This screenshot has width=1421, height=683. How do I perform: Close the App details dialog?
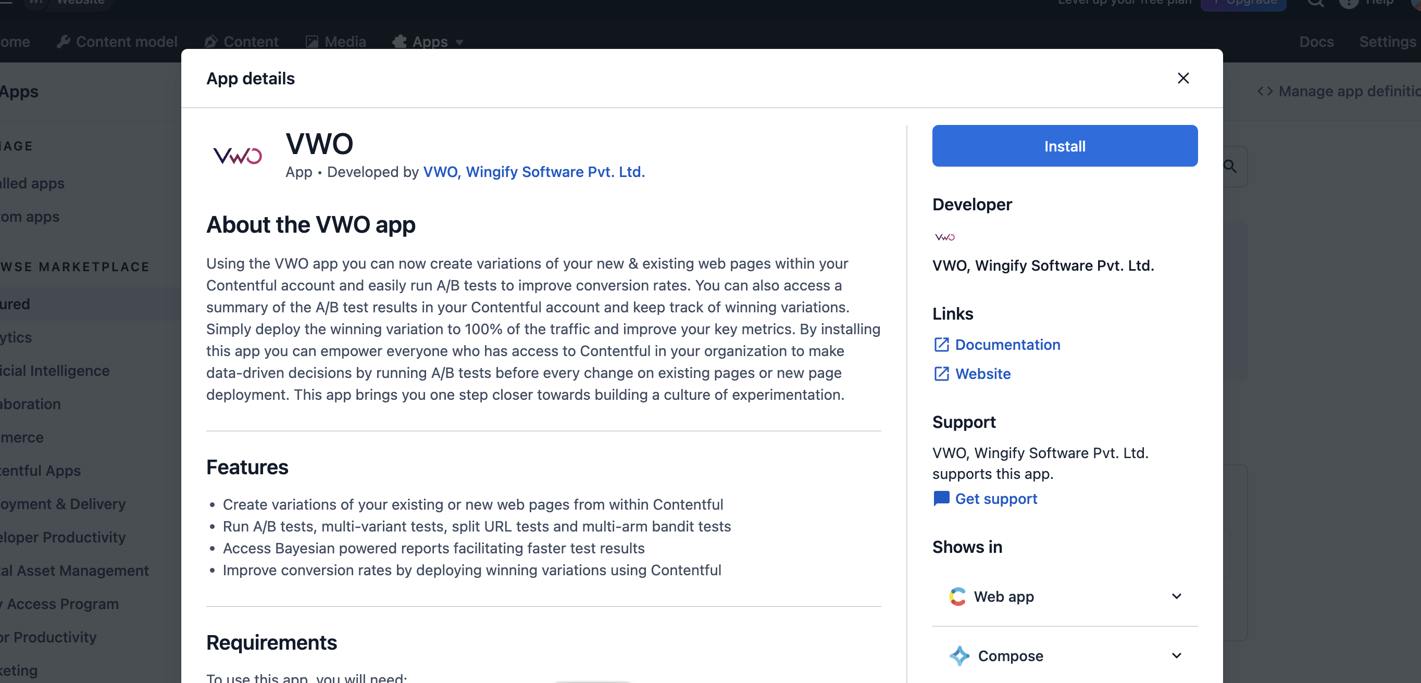pyautogui.click(x=1183, y=78)
